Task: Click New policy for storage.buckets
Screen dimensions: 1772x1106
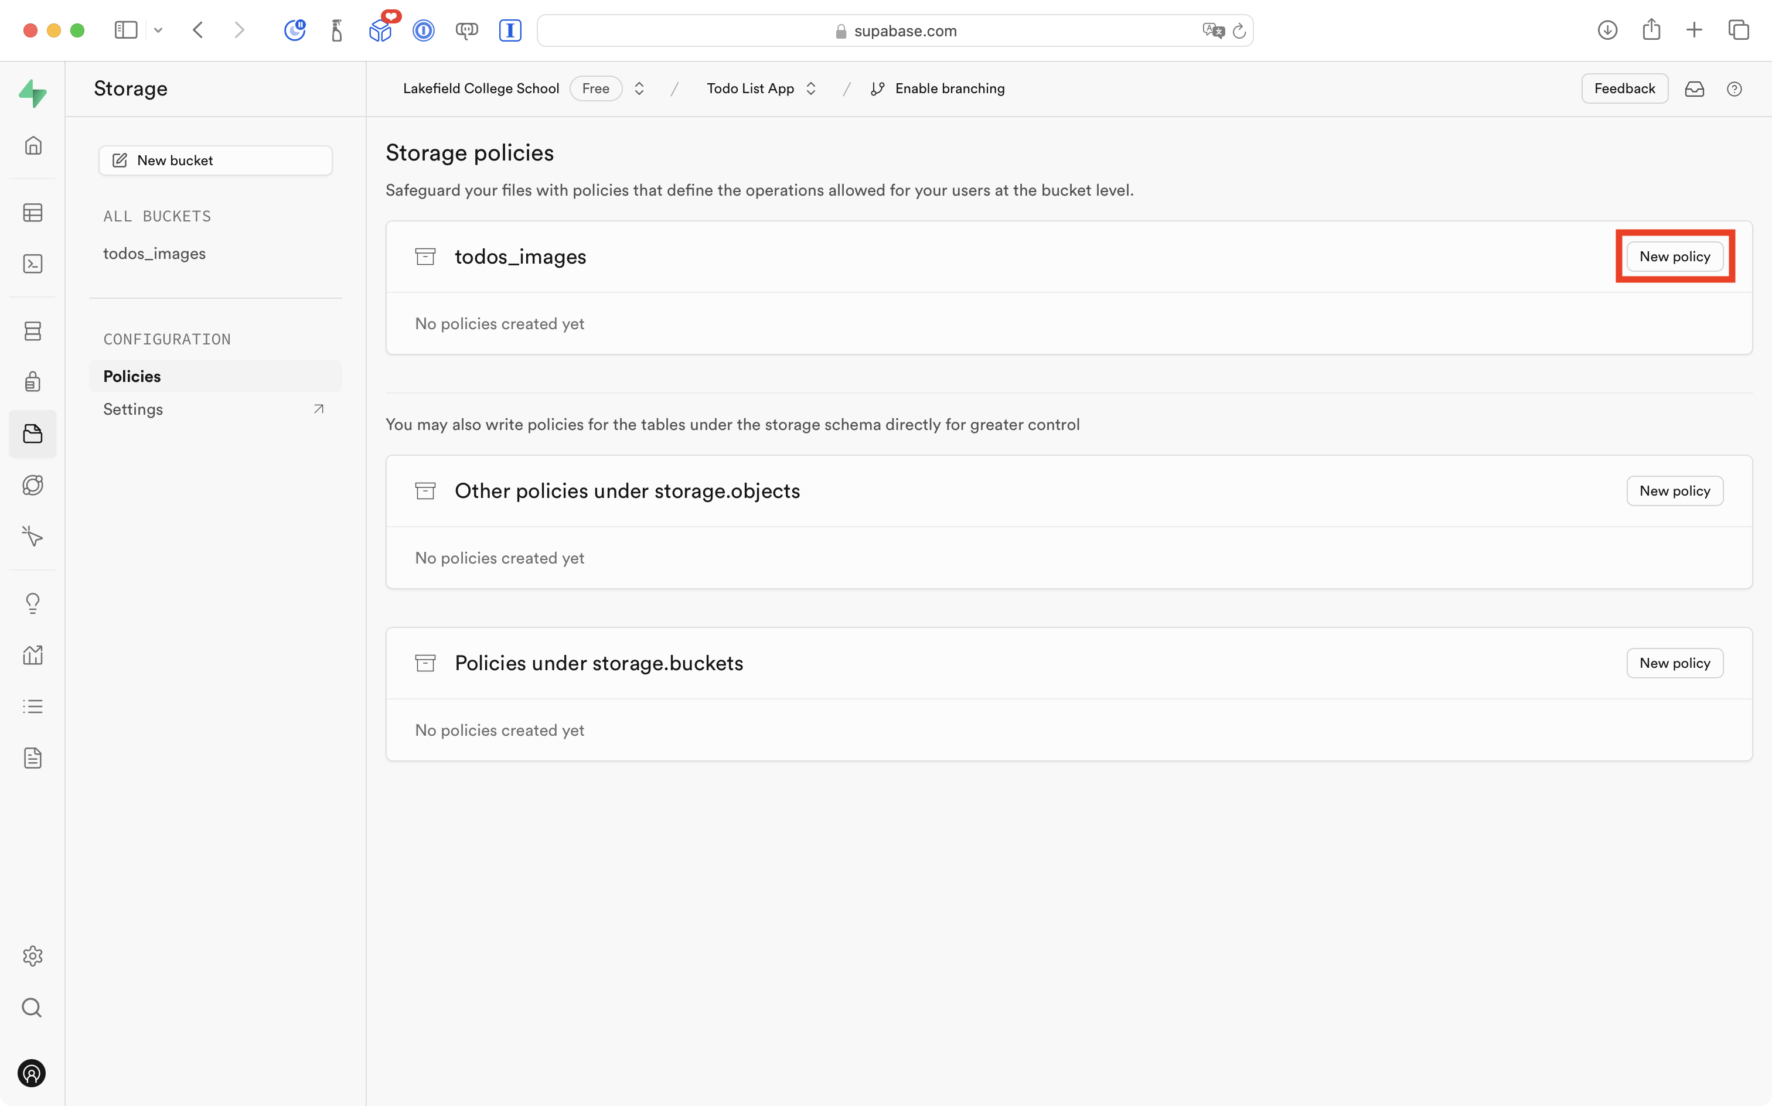Action: 1674,663
